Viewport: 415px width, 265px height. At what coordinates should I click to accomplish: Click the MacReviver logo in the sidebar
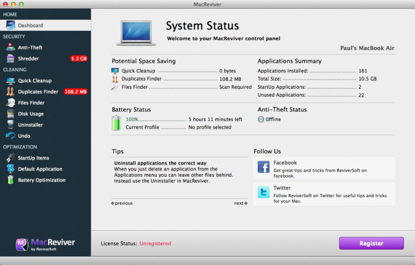(45, 245)
